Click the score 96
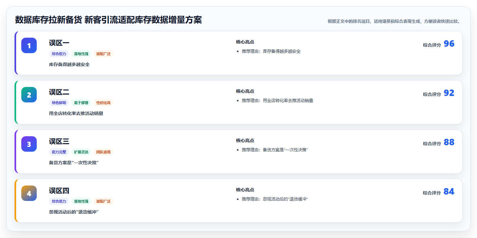 (x=449, y=44)
